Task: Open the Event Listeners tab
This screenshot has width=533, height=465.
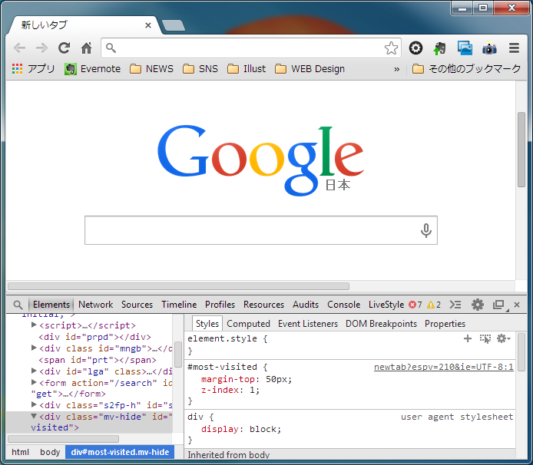Action: [308, 324]
